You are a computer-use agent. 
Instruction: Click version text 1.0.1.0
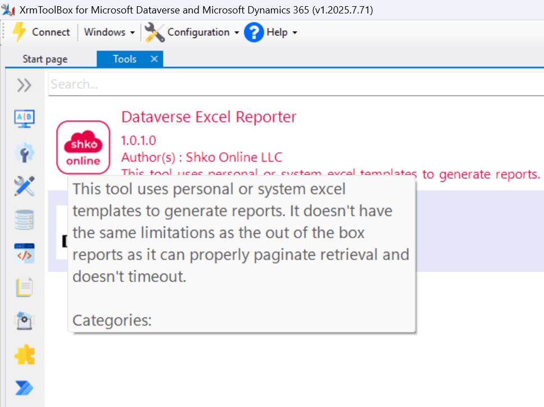pos(139,141)
